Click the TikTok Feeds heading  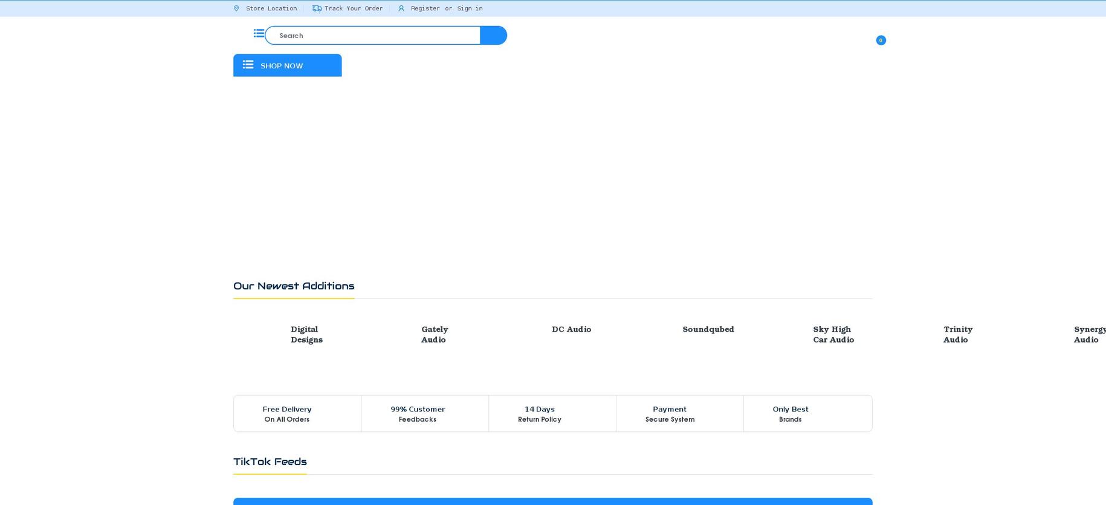[x=270, y=462]
